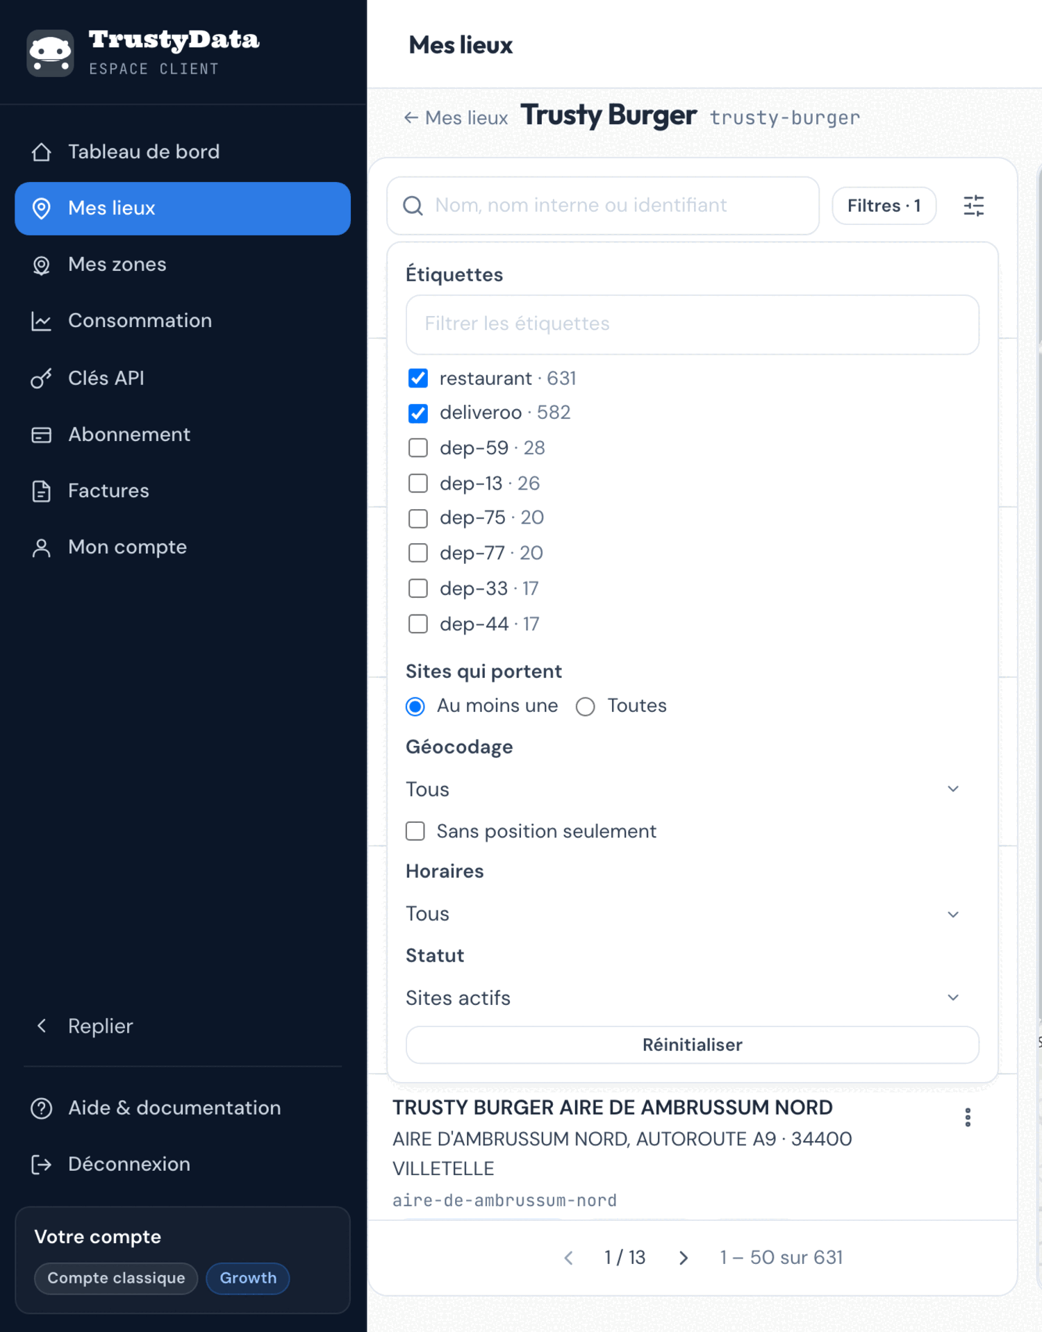
Task: Click the Mes lieux sidebar item
Action: click(182, 208)
